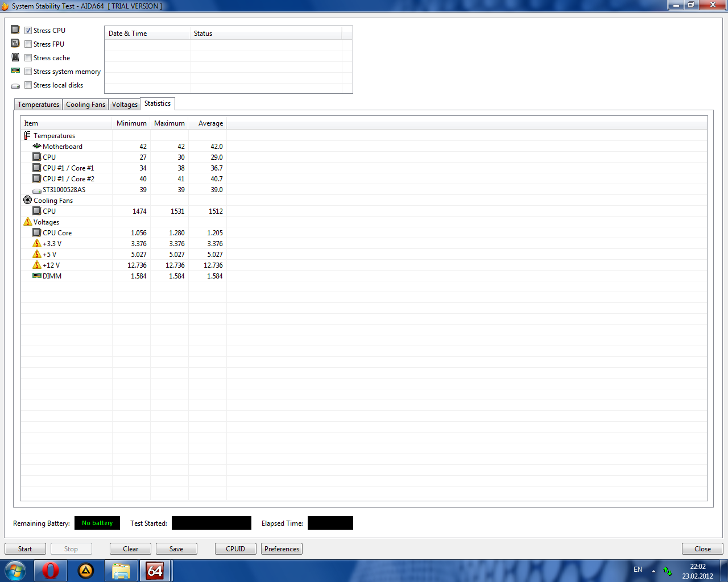Click the Item column header
Screen dimensions: 728x582
click(67, 123)
